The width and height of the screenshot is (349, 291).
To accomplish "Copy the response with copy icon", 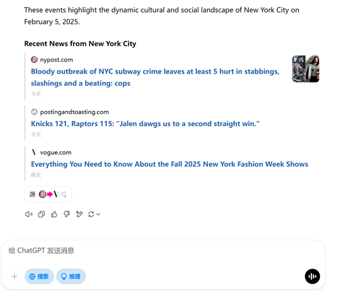I will coord(42,214).
